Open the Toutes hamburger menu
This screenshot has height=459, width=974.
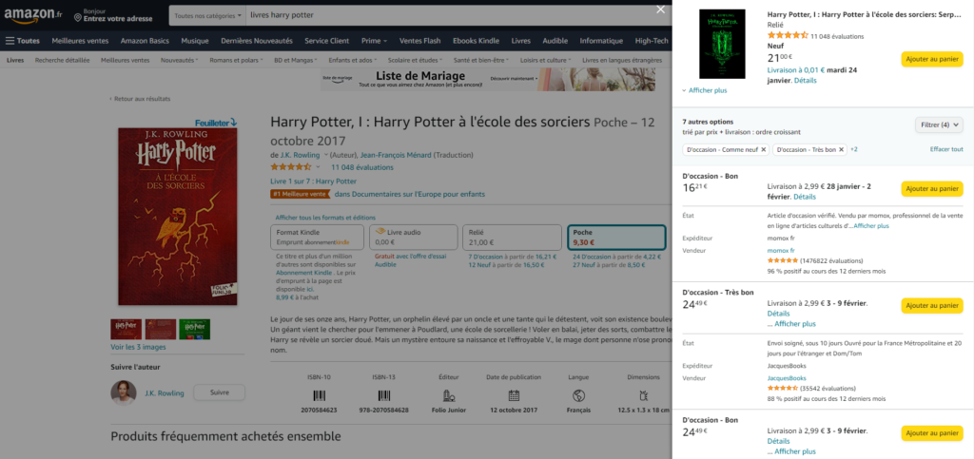(23, 41)
